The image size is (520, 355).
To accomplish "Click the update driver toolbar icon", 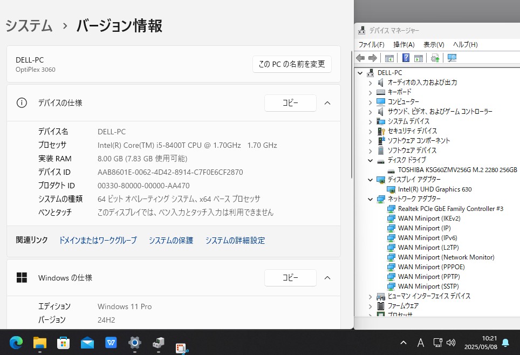I will tap(435, 58).
